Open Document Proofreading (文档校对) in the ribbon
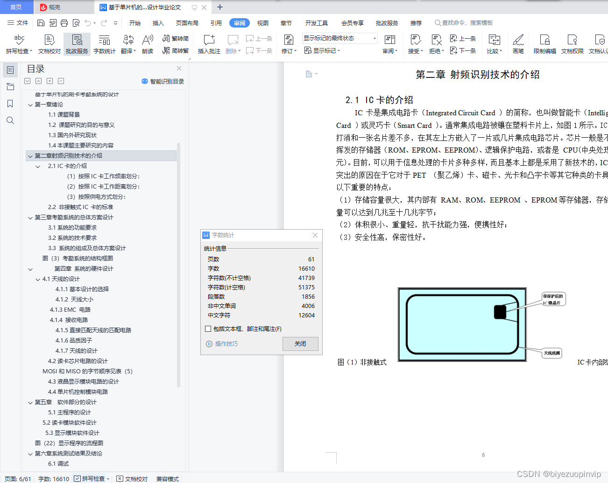 49,44
